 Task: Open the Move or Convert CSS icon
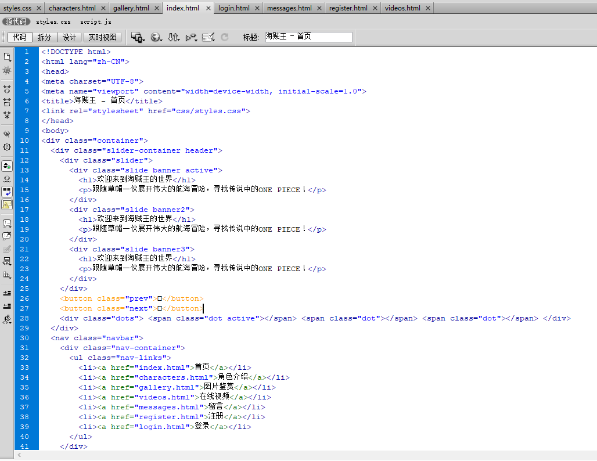point(7,275)
